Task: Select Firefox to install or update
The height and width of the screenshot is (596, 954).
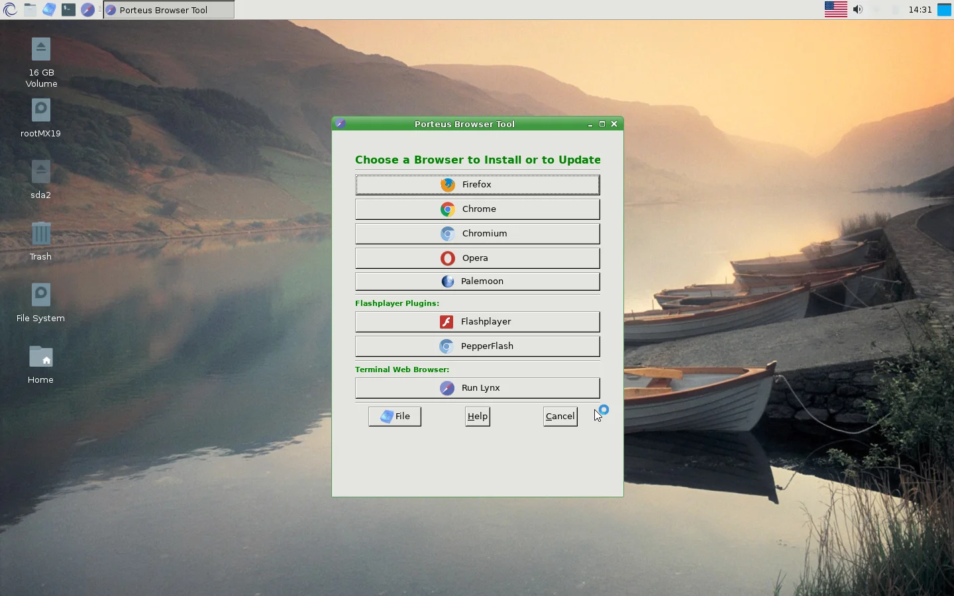Action: 477,185
